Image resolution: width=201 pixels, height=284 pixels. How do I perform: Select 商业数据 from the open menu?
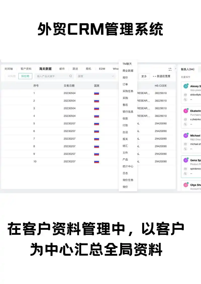128,70
